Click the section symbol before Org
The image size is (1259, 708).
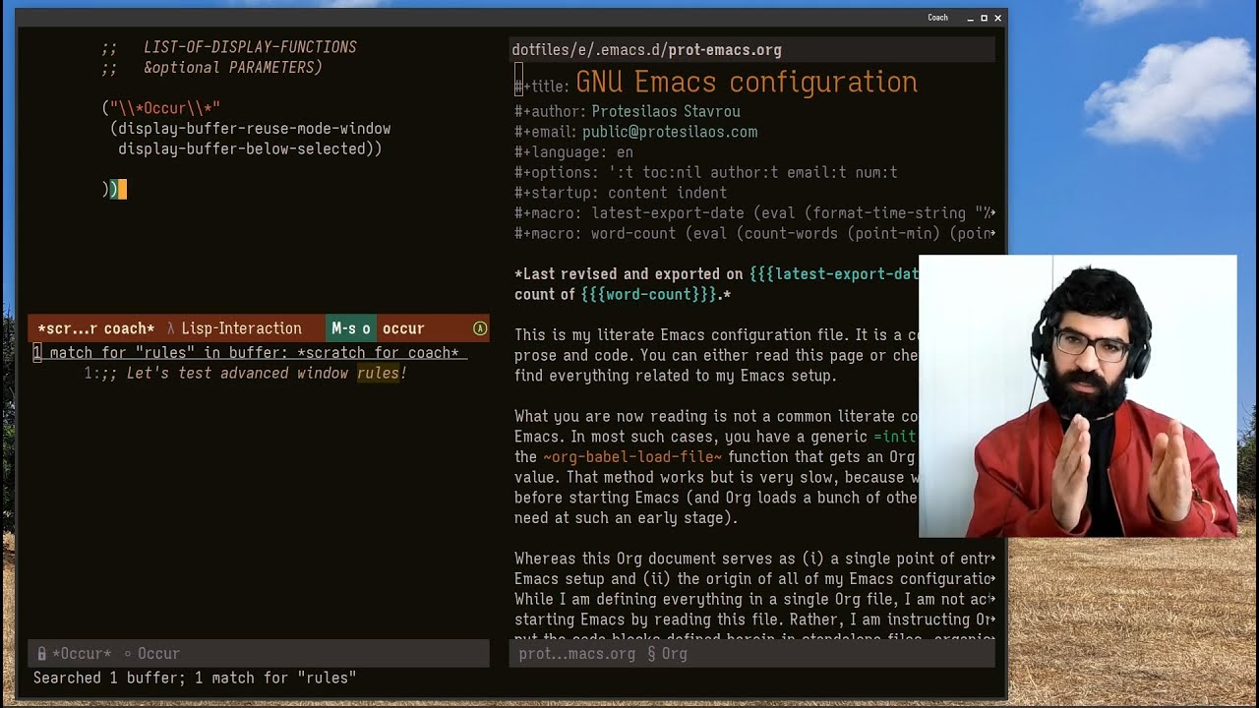(x=651, y=653)
